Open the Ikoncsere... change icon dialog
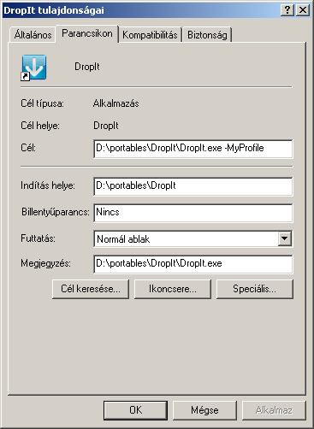 [173, 289]
